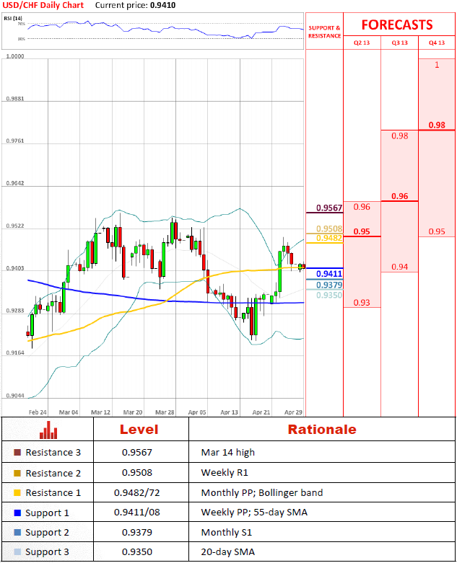Click the 0.9508 level marker beside chart
The width and height of the screenshot is (457, 563).
pos(329,229)
